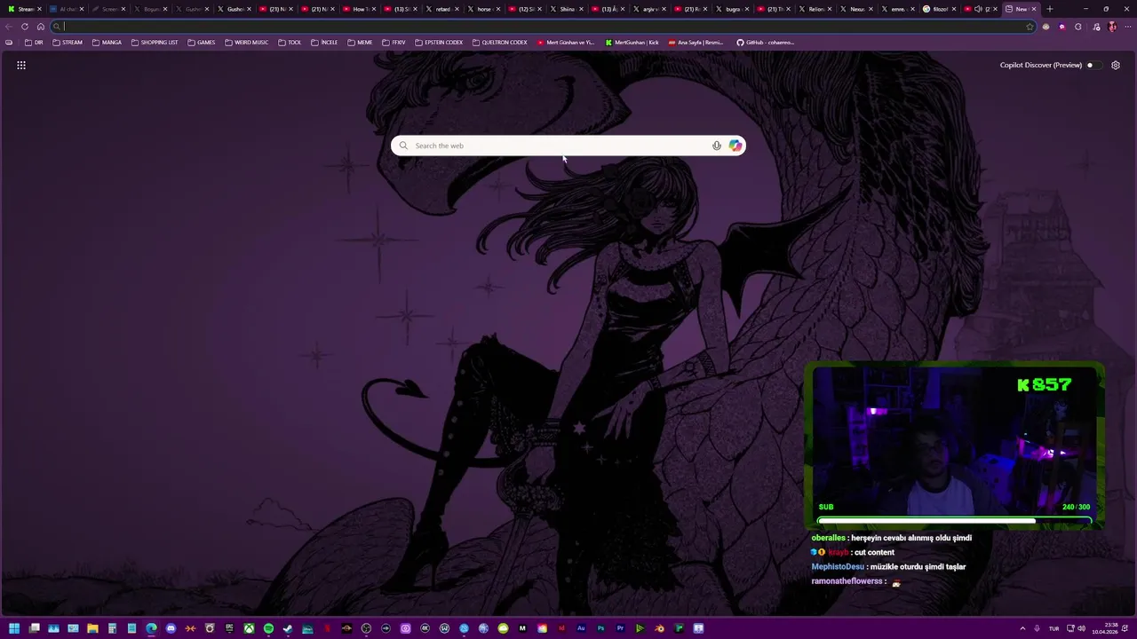Viewport: 1137px width, 639px height.
Task: Toggle the Copilot Discover (Preview) switch
Action: pyautogui.click(x=1093, y=65)
